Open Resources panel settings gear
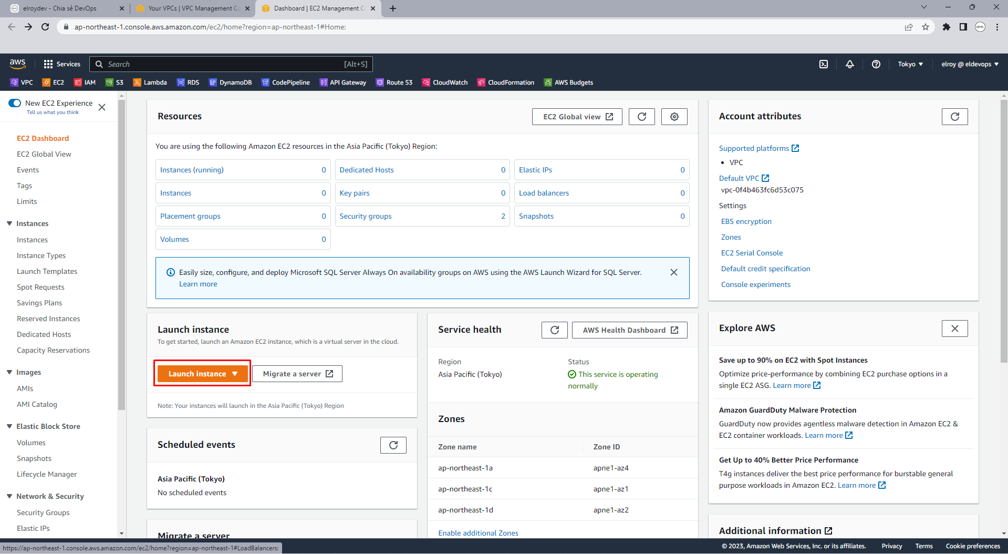The width and height of the screenshot is (1008, 554). 674,117
